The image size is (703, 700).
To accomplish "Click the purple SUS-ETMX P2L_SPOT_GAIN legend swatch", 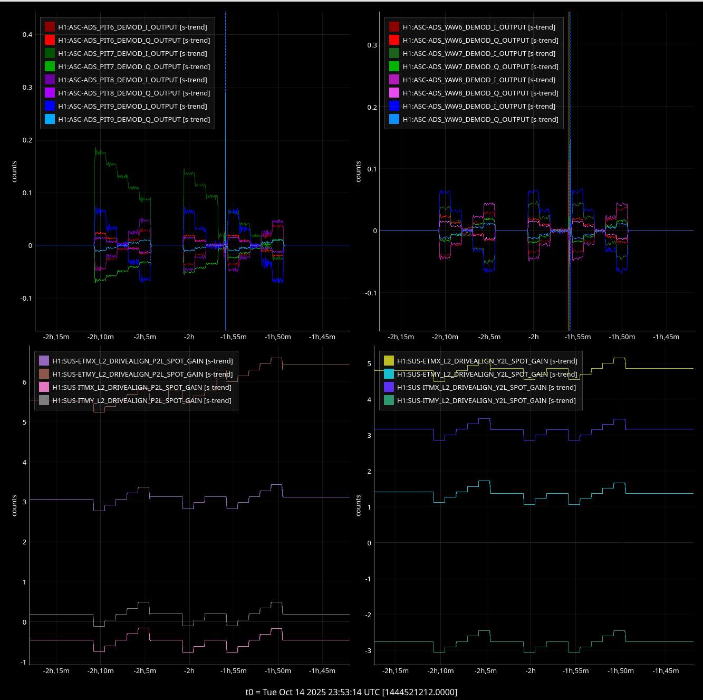I will tap(44, 361).
